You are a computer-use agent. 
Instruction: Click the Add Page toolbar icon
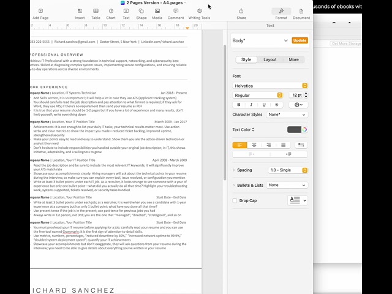click(x=40, y=11)
